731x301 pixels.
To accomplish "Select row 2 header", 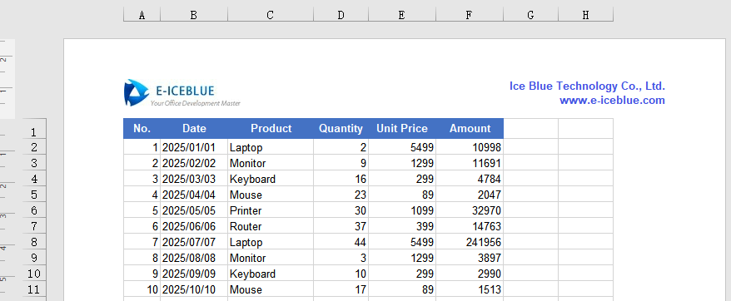I will coord(34,146).
